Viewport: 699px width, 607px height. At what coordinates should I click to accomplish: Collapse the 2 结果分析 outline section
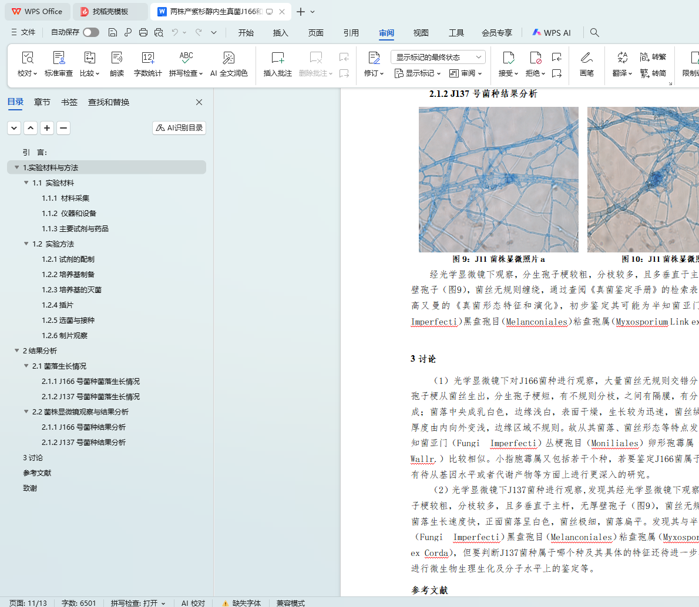click(x=17, y=351)
